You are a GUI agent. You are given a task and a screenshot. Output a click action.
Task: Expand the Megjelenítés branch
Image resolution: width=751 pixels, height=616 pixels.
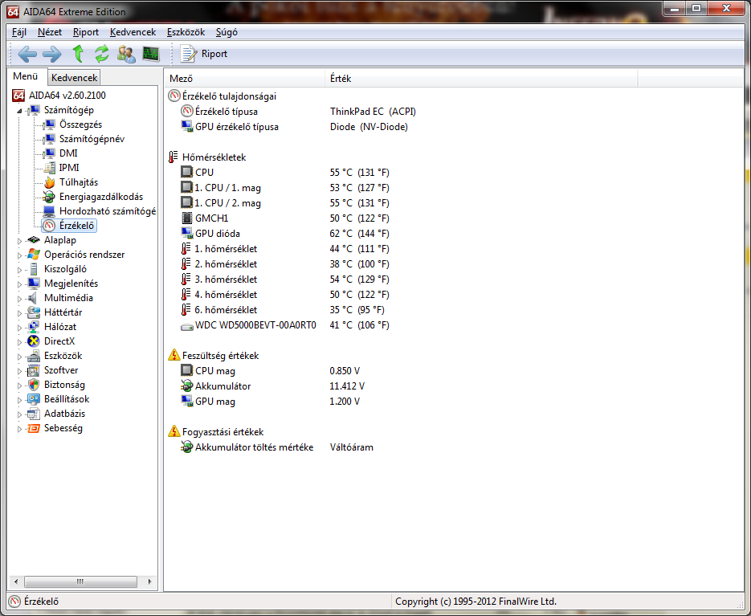tap(19, 284)
